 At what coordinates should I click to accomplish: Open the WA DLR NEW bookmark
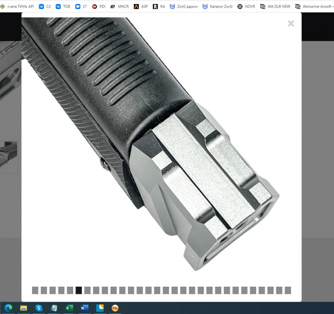275,6
